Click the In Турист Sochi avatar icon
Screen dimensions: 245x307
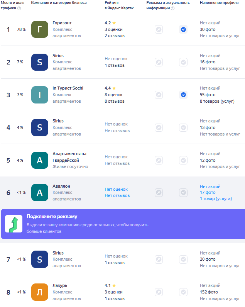40,95
